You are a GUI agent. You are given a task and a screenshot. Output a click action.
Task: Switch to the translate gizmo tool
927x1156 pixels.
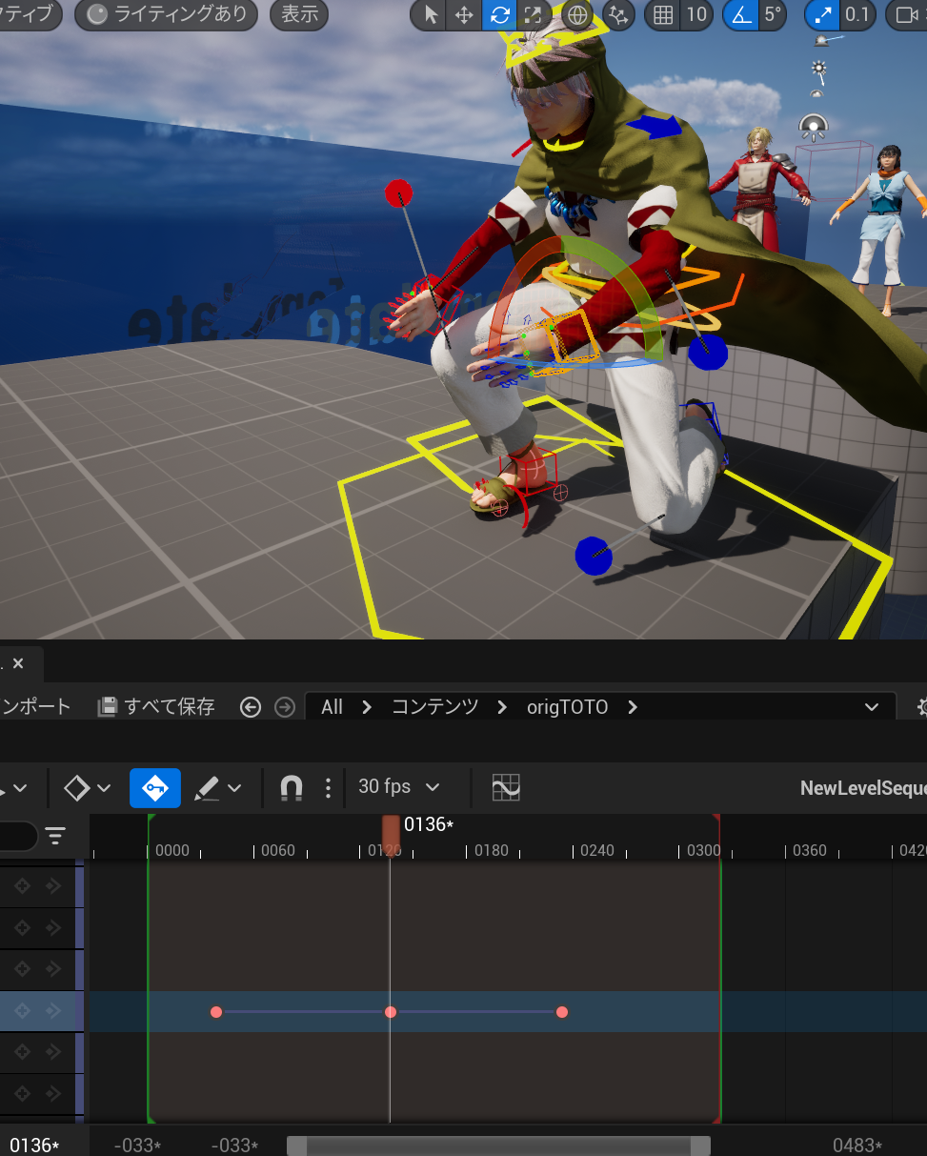[464, 14]
